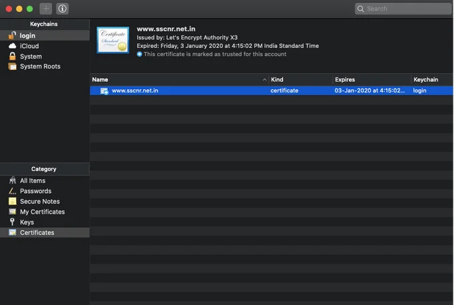
Task: Open the System Roots keychain
Action: pyautogui.click(x=40, y=67)
